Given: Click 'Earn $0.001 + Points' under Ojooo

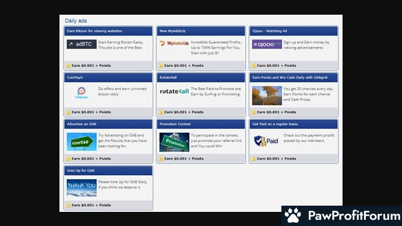Looking at the screenshot, I should [x=277, y=66].
